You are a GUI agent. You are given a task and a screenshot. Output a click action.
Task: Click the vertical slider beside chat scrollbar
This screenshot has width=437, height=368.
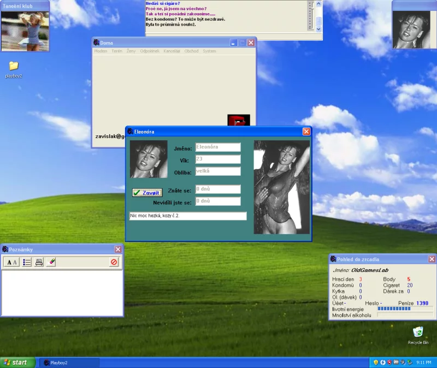click(310, 15)
